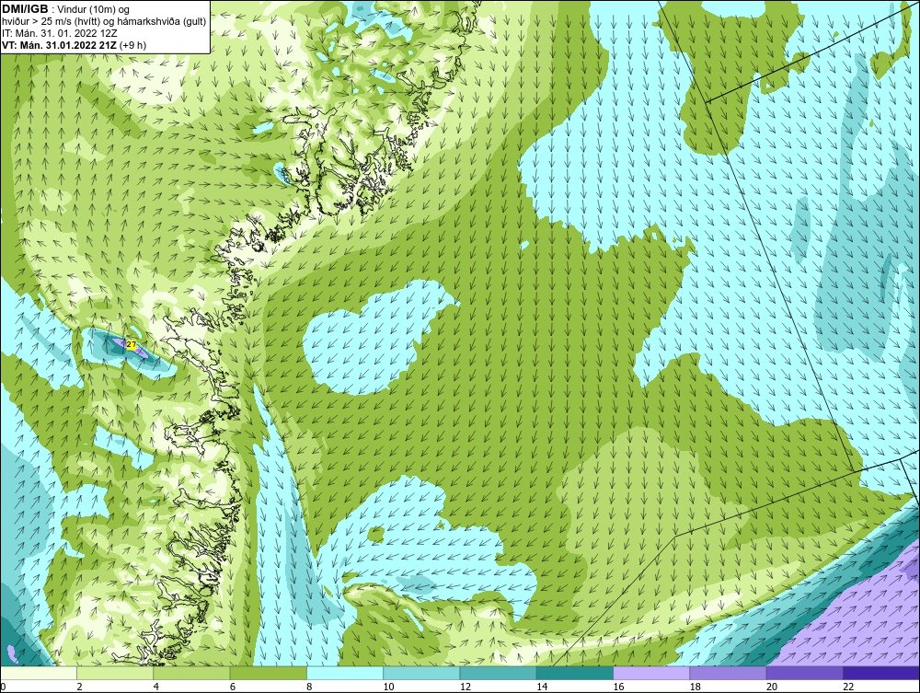Select the 2–4 m/s light green legend swatch

click(x=115, y=673)
